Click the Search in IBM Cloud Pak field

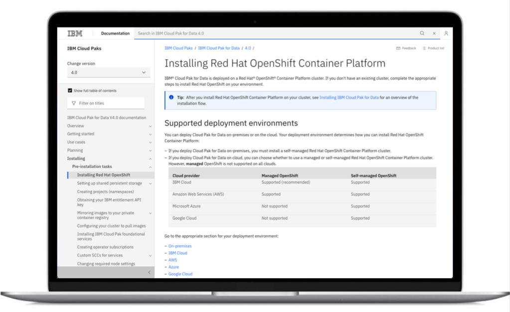pos(274,33)
